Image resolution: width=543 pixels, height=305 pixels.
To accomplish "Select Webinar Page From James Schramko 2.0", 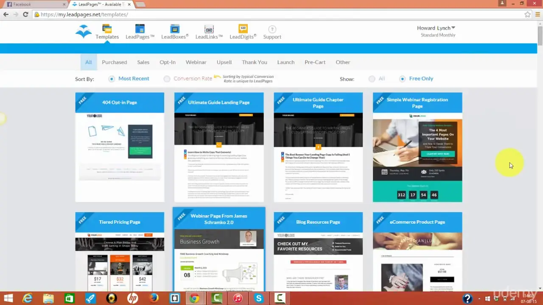I will pos(219,250).
